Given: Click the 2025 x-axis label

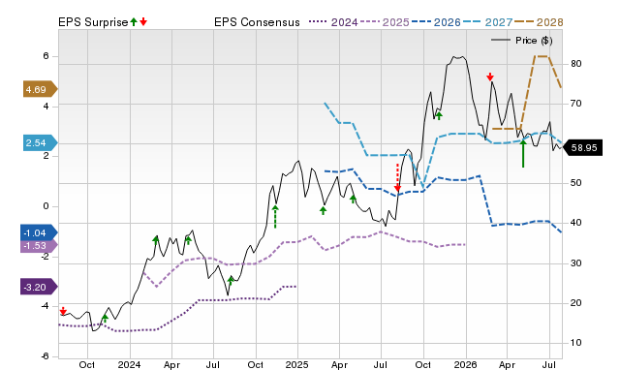Looking at the screenshot, I should [x=297, y=364].
